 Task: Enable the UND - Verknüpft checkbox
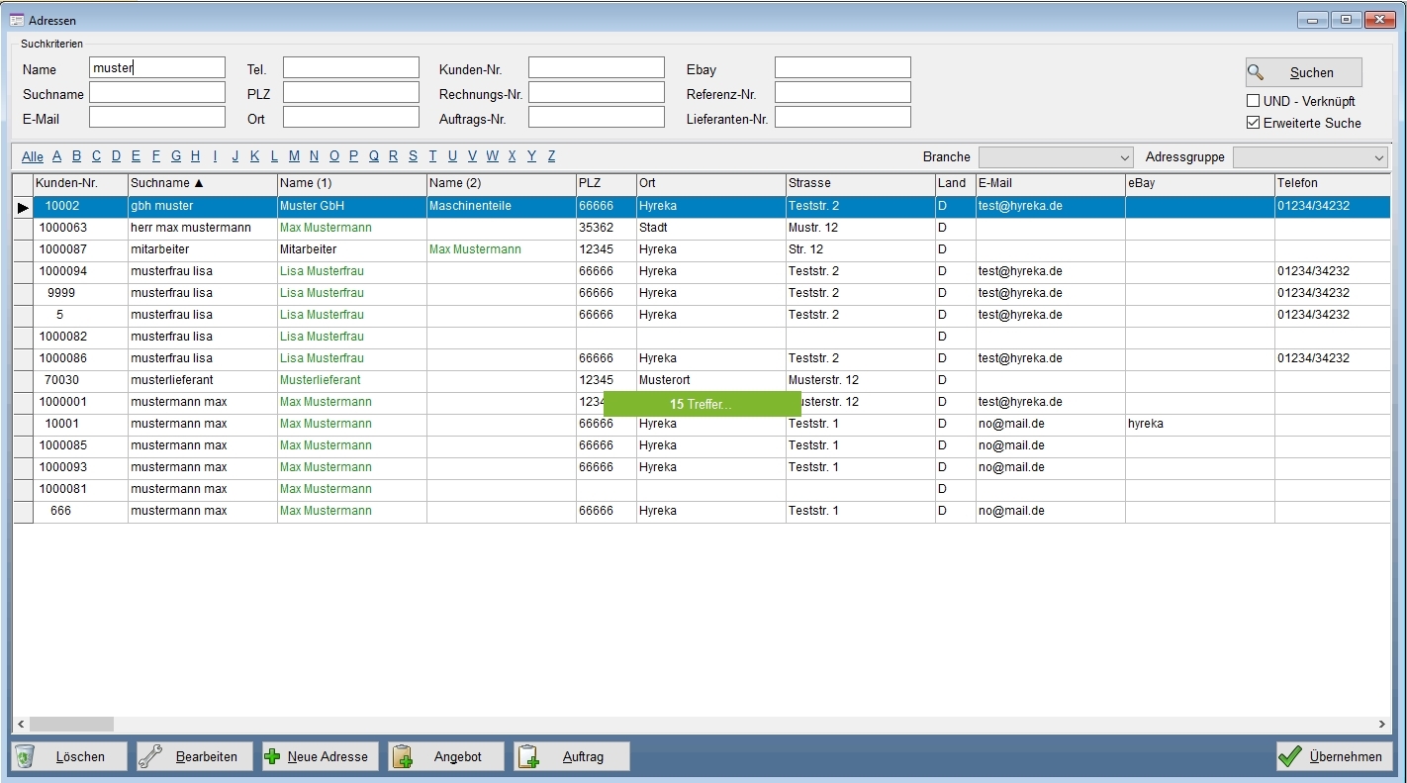tap(1253, 101)
